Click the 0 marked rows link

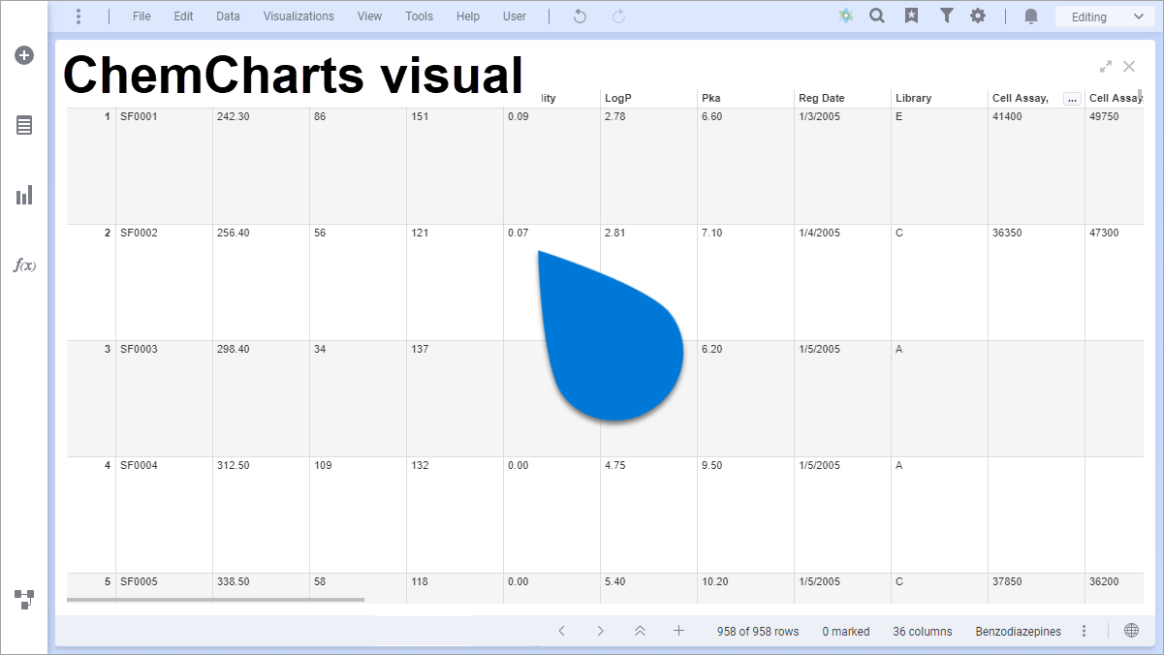coord(845,631)
